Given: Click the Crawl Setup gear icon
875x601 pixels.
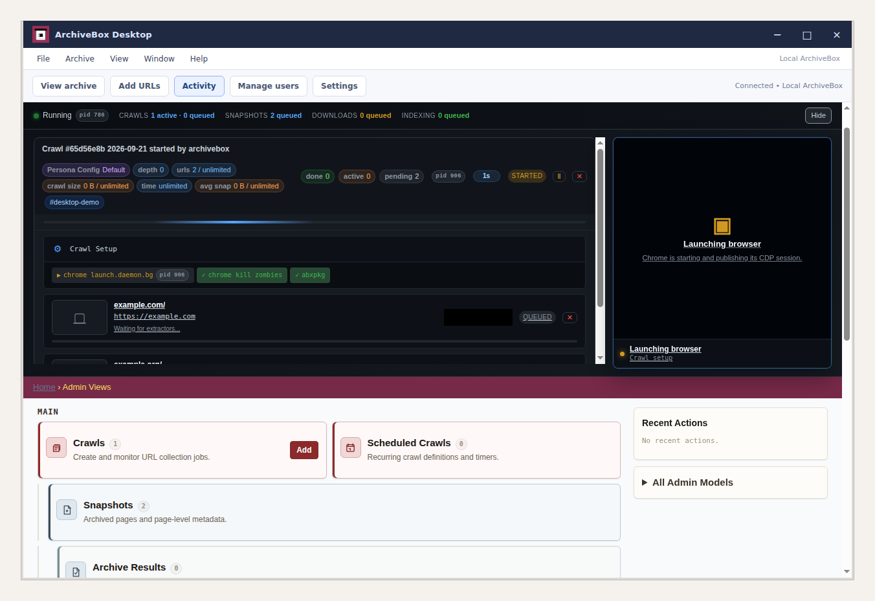Looking at the screenshot, I should point(58,249).
